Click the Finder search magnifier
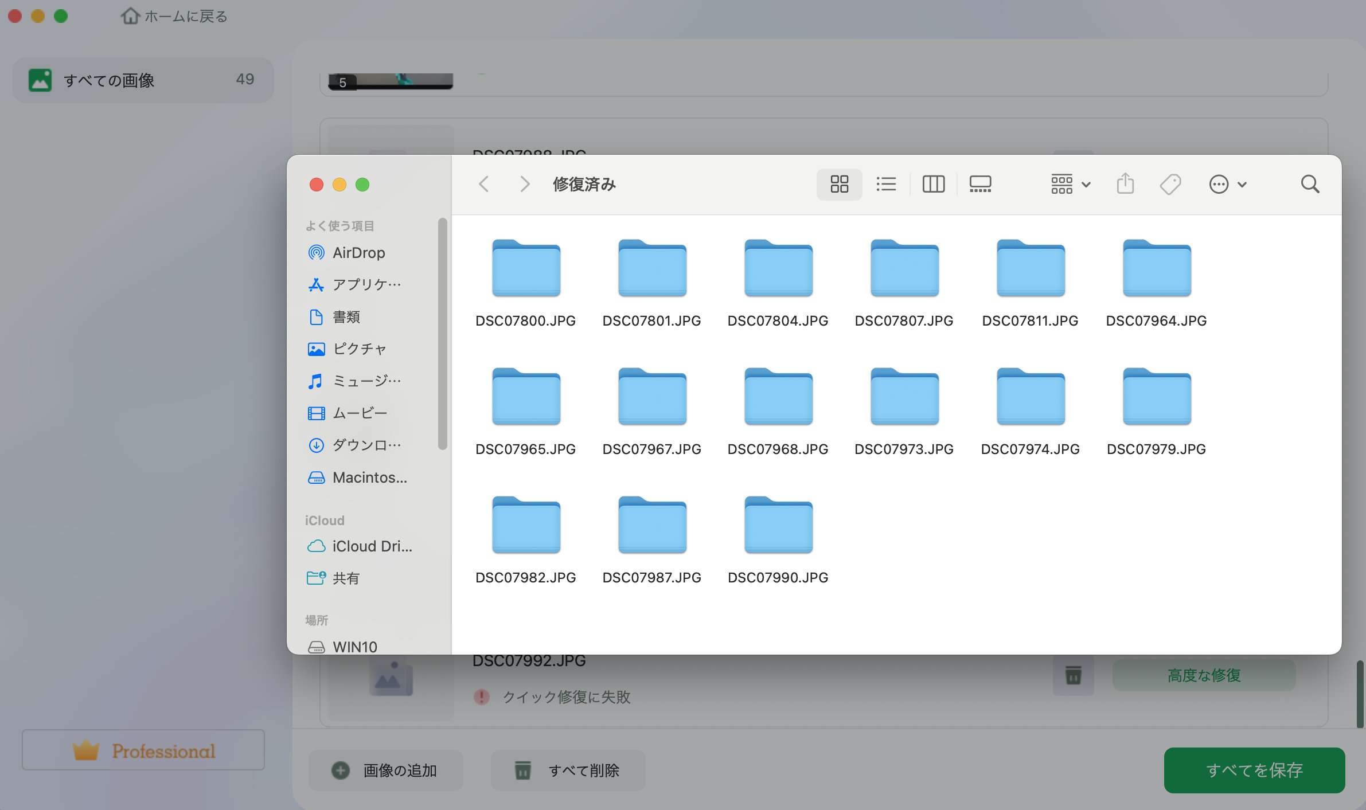The height and width of the screenshot is (810, 1366). 1310,184
